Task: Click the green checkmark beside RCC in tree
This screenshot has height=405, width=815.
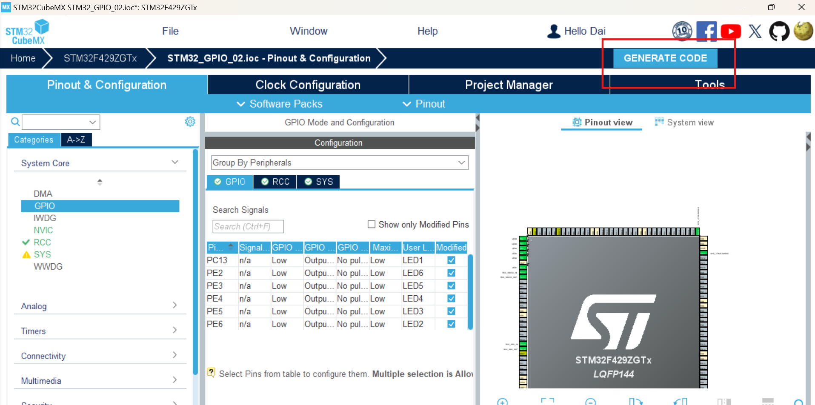Action: pos(26,242)
